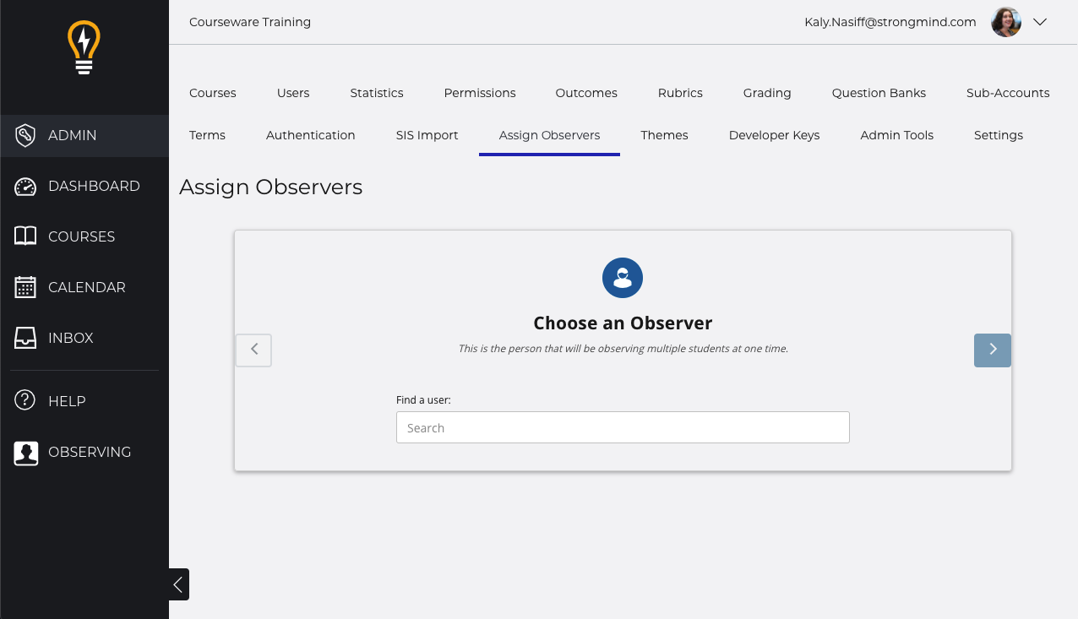Click the Courseware Training breadcrumb link
Screen dimensions: 1078x619
pyautogui.click(x=250, y=22)
